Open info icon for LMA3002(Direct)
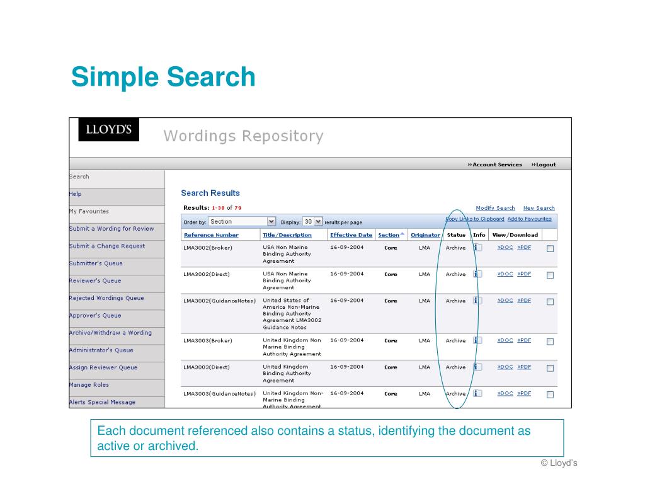The image size is (645, 484). pyautogui.click(x=477, y=274)
